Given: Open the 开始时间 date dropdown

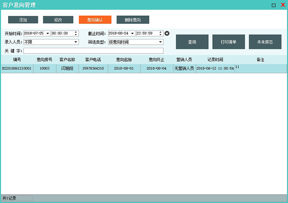Looking at the screenshot, I should pos(47,34).
